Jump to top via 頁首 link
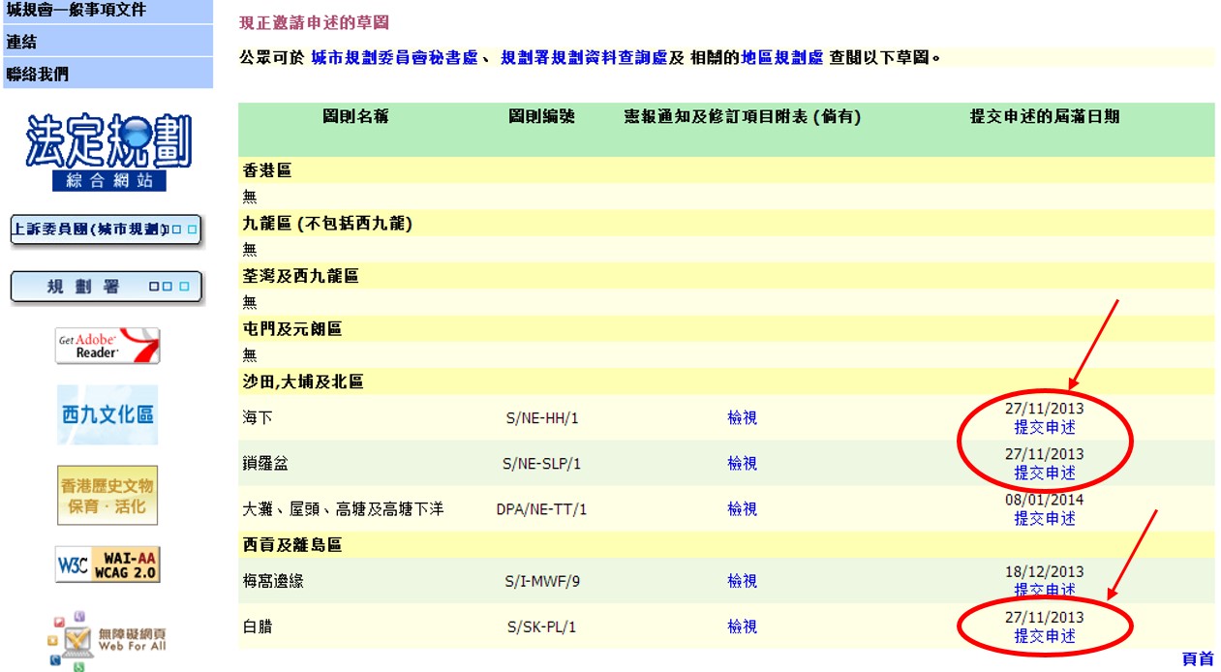 click(x=1197, y=658)
